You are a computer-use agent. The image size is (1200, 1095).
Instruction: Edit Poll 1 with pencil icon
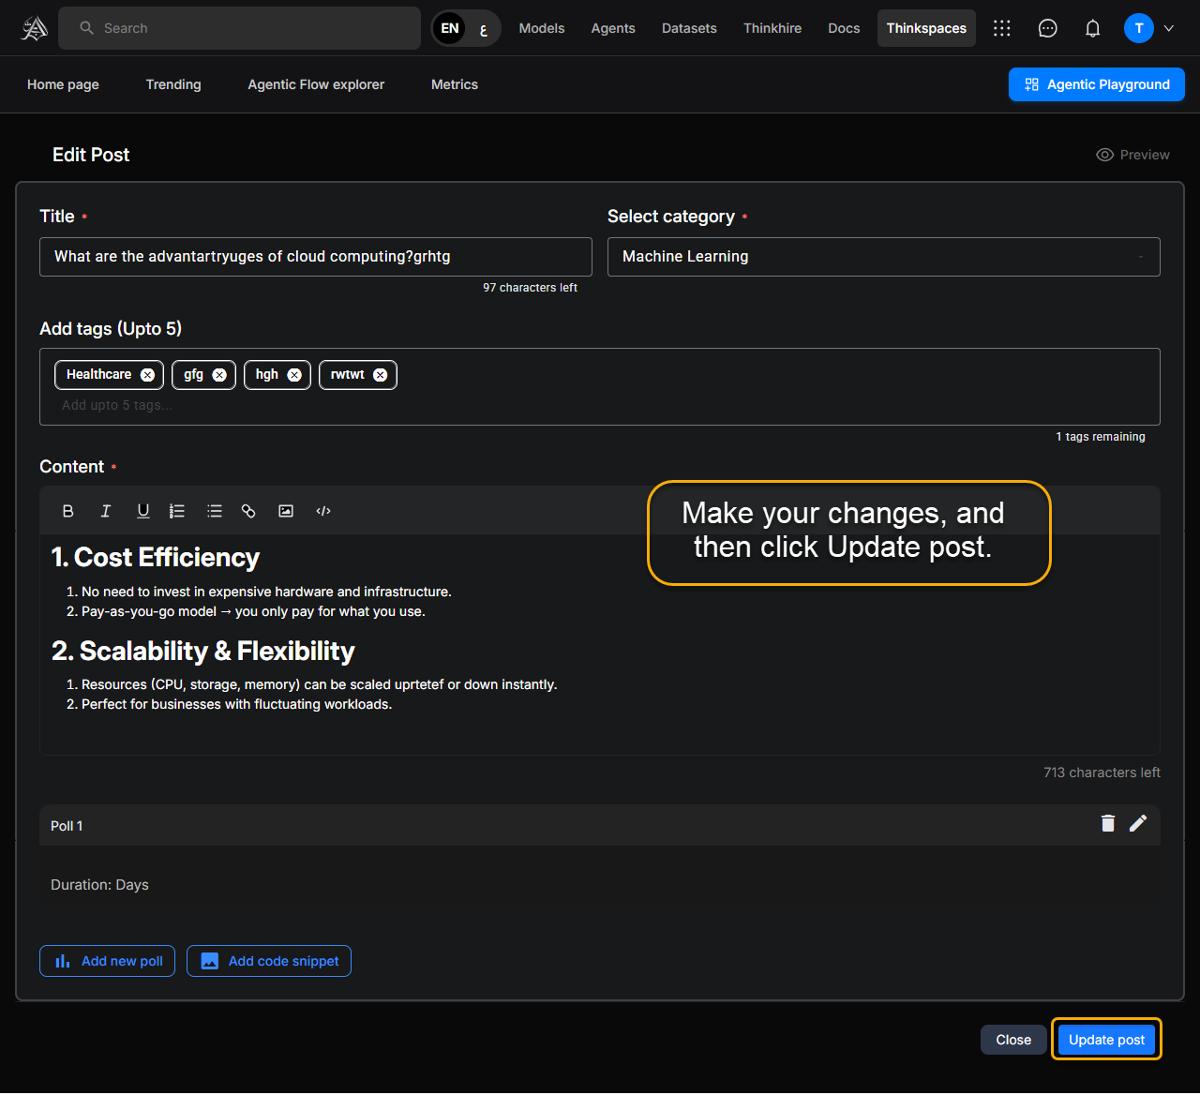point(1138,823)
